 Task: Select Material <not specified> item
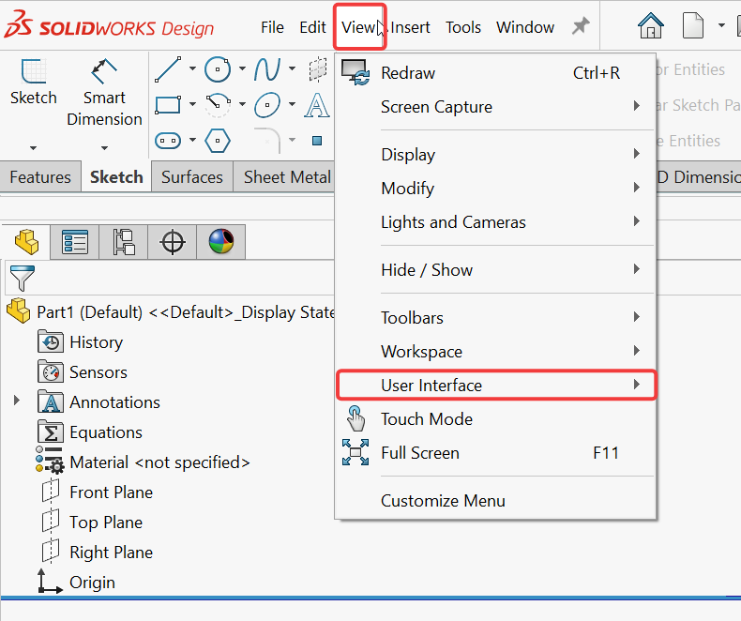pos(143,462)
